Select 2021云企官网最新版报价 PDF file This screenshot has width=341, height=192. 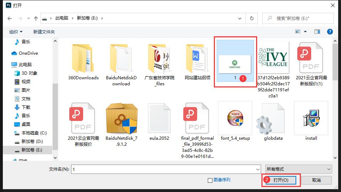click(83, 125)
